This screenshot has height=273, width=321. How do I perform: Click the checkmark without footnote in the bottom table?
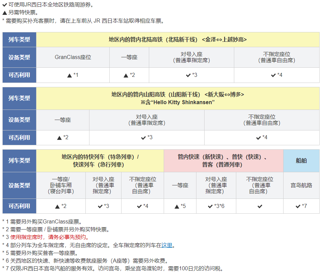(x=260, y=206)
